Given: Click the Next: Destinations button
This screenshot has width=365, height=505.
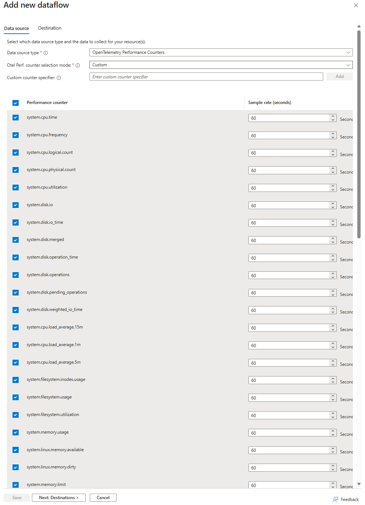Looking at the screenshot, I should [x=59, y=498].
